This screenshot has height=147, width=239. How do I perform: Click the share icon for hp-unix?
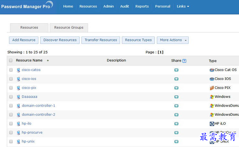click(x=176, y=142)
